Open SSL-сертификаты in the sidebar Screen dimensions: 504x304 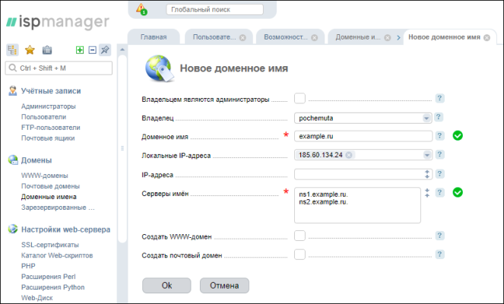(50, 245)
